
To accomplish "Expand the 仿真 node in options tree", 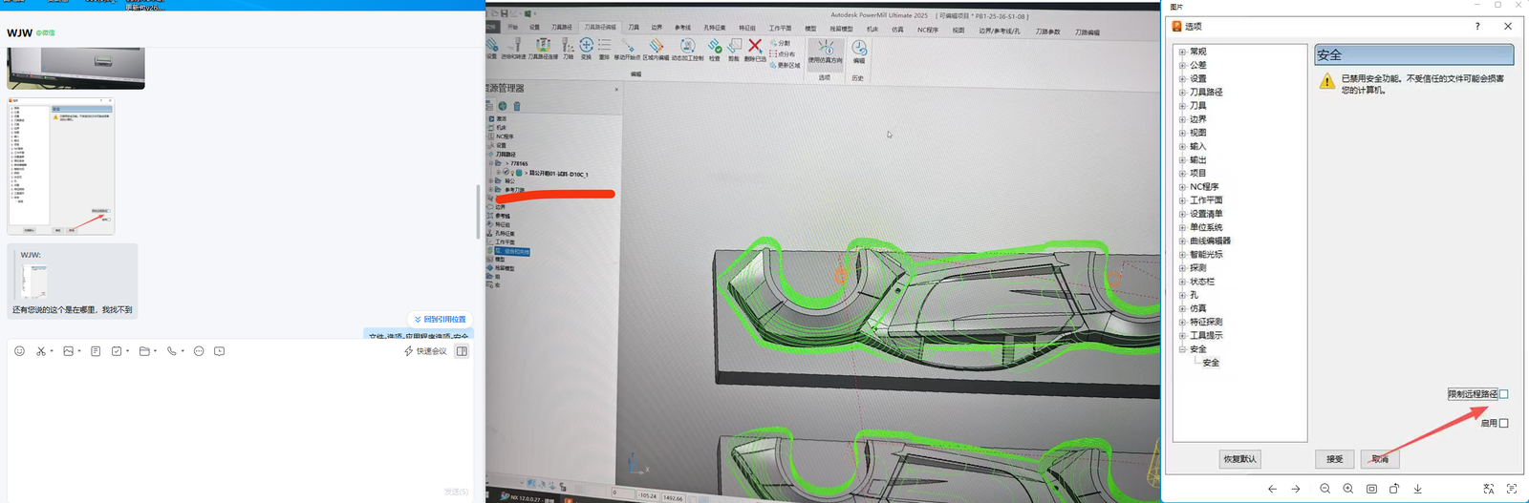I will point(1182,308).
